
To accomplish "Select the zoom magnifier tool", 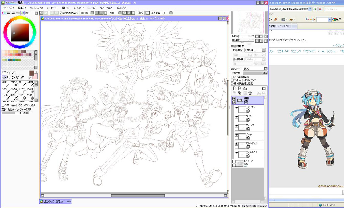I will (9, 77).
